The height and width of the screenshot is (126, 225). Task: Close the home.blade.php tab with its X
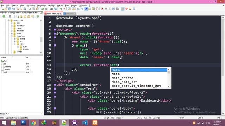pyautogui.click(x=61, y=14)
